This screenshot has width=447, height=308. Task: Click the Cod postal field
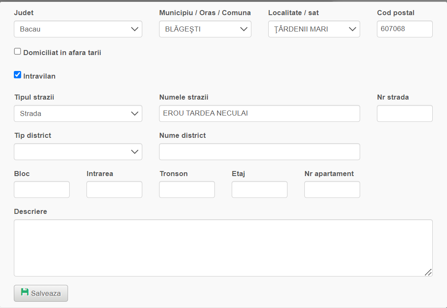(x=405, y=29)
